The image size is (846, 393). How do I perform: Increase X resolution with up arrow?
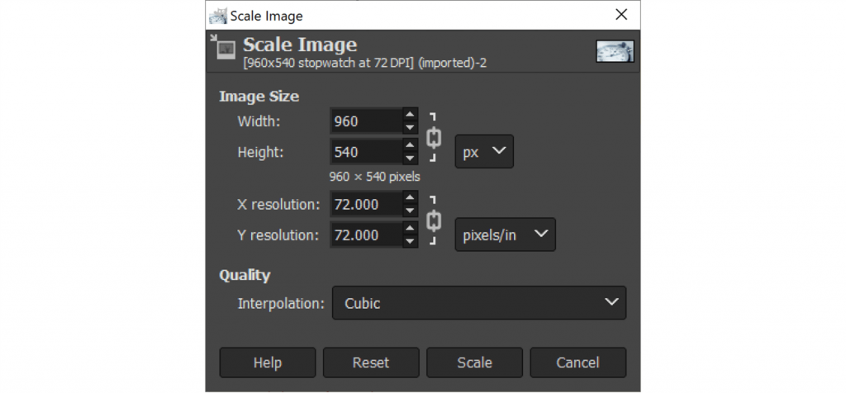410,196
